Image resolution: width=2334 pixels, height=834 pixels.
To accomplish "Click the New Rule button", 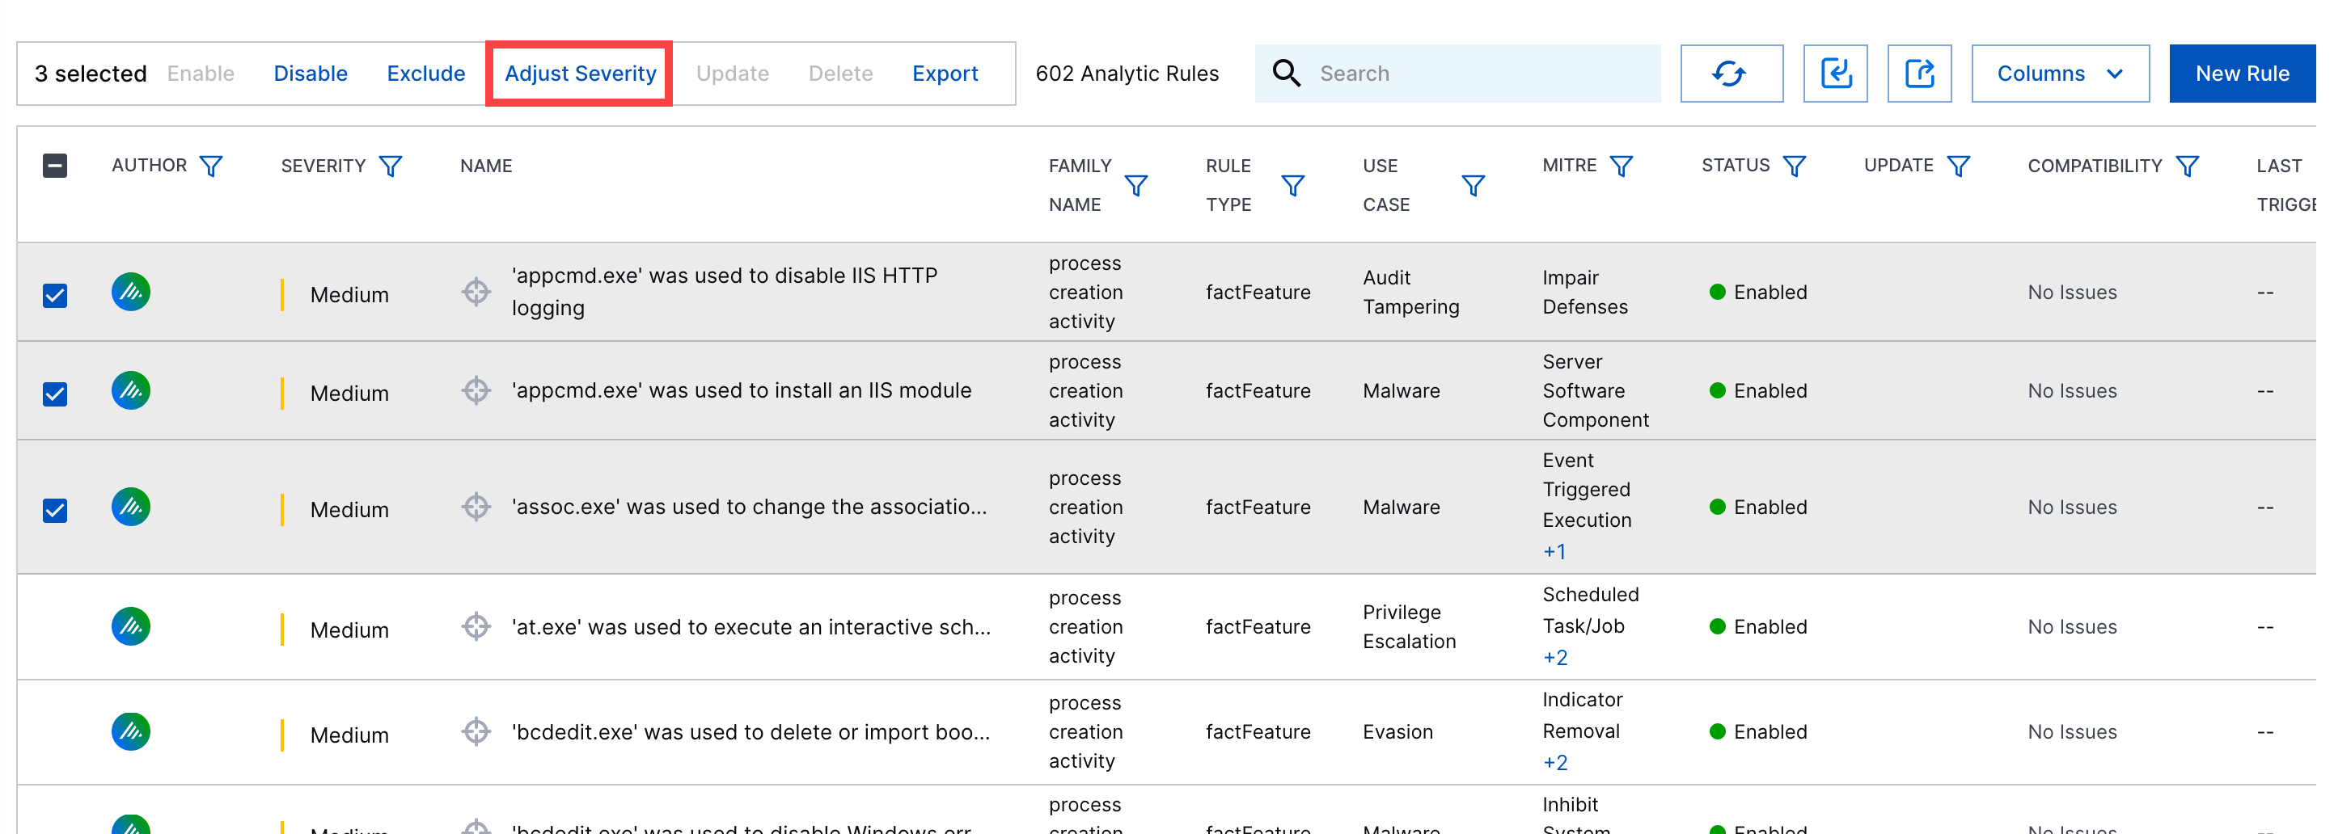I will (x=2242, y=74).
